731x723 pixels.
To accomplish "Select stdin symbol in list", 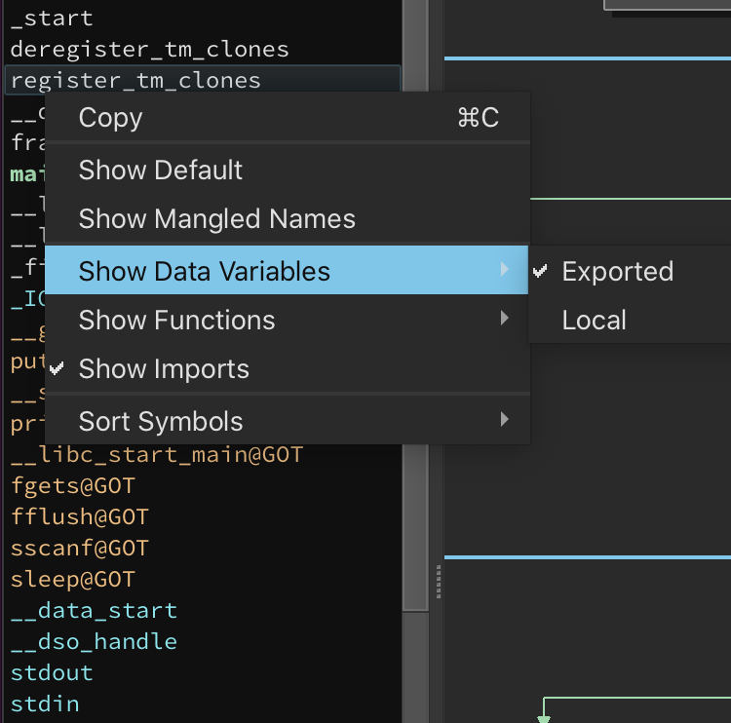I will [x=45, y=704].
